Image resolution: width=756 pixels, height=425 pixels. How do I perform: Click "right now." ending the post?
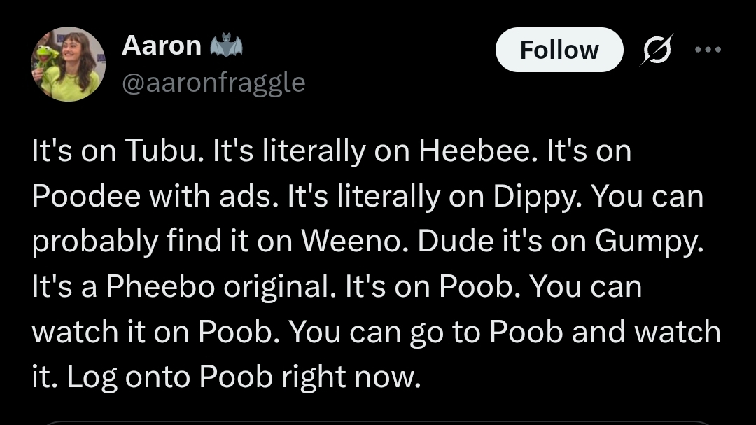350,376
